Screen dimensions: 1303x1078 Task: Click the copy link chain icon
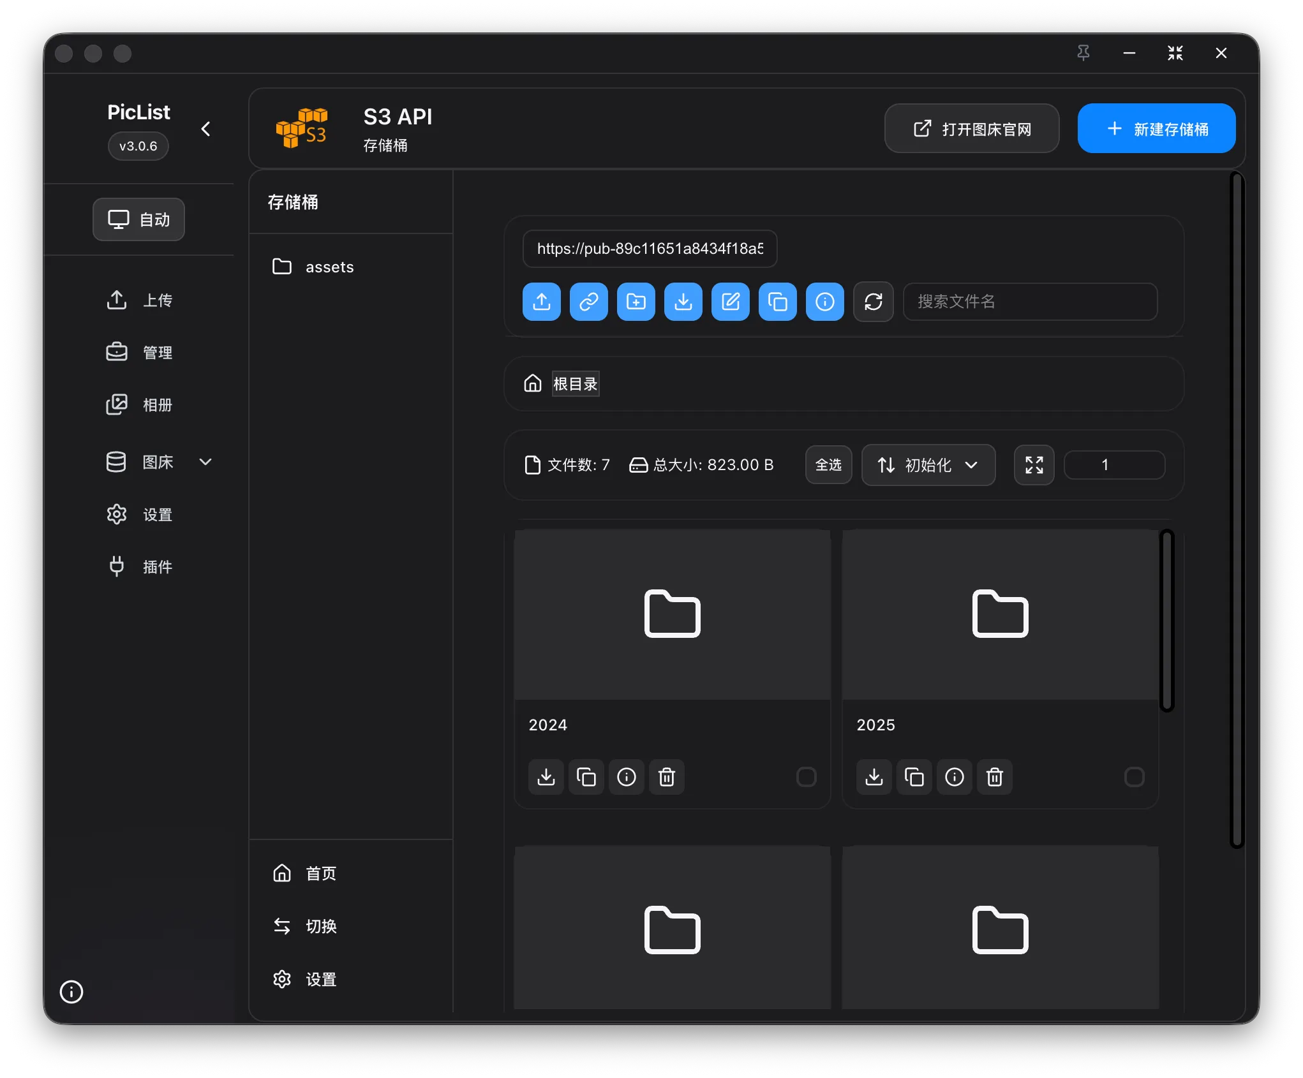click(x=588, y=302)
